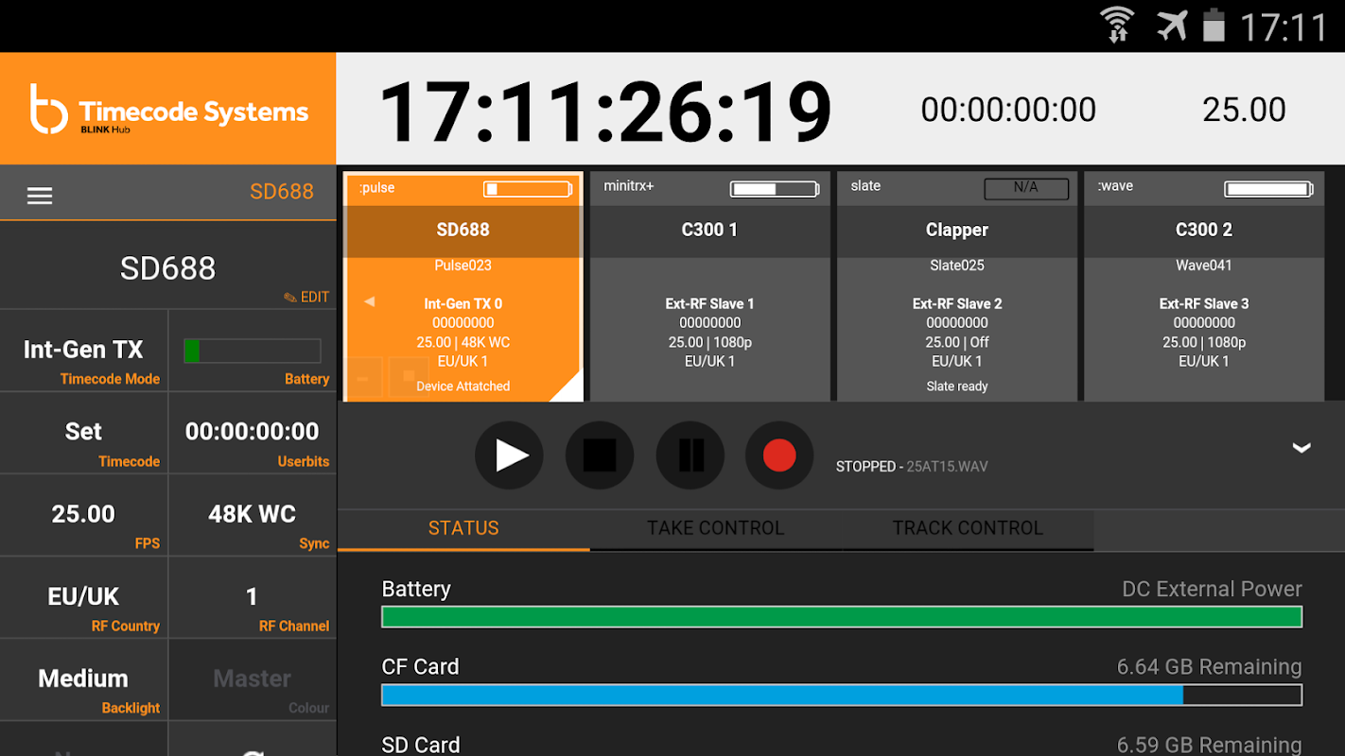This screenshot has height=756, width=1345.
Task: Open the Set Timecode option
Action: click(x=83, y=433)
